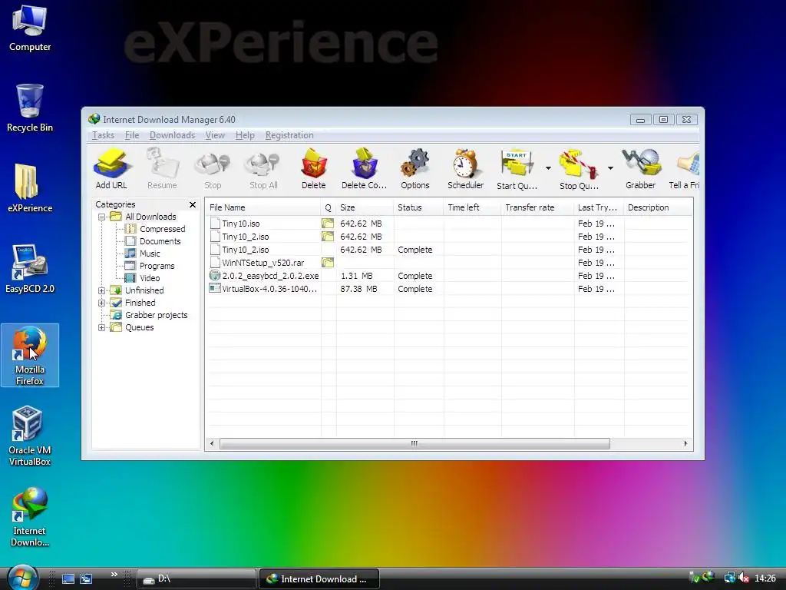The height and width of the screenshot is (590, 786).
Task: Select the Computer desktop icon
Action: click(30, 28)
